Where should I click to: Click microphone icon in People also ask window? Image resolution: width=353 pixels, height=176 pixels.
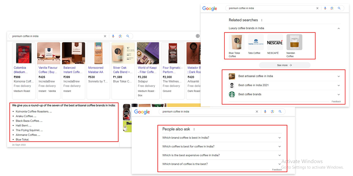[x=265, y=112]
